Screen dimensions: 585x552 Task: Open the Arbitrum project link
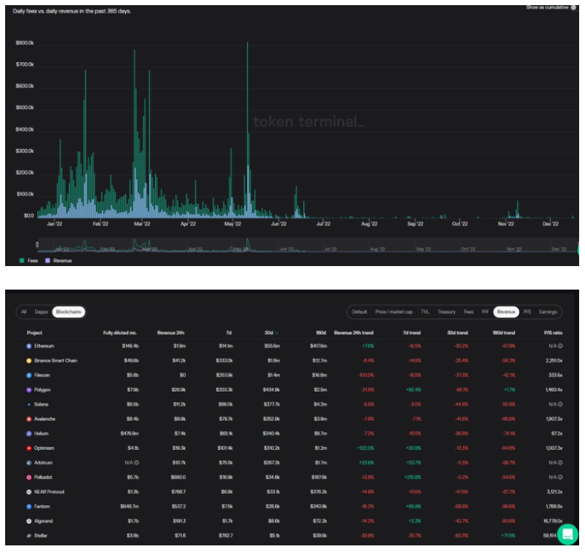43,462
